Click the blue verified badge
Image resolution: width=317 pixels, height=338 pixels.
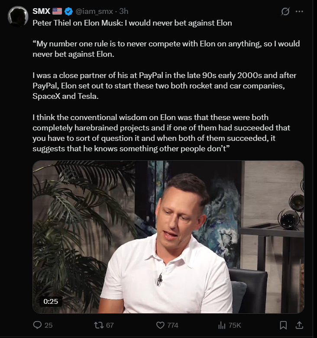68,11
